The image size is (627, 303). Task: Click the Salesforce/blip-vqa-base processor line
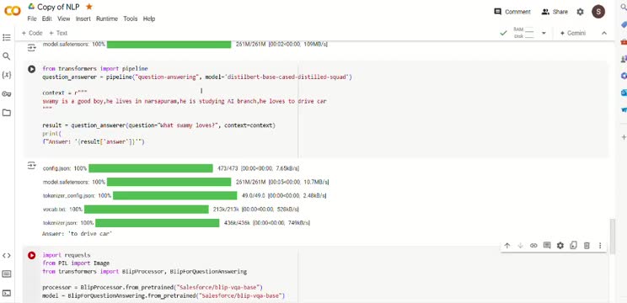click(152, 288)
